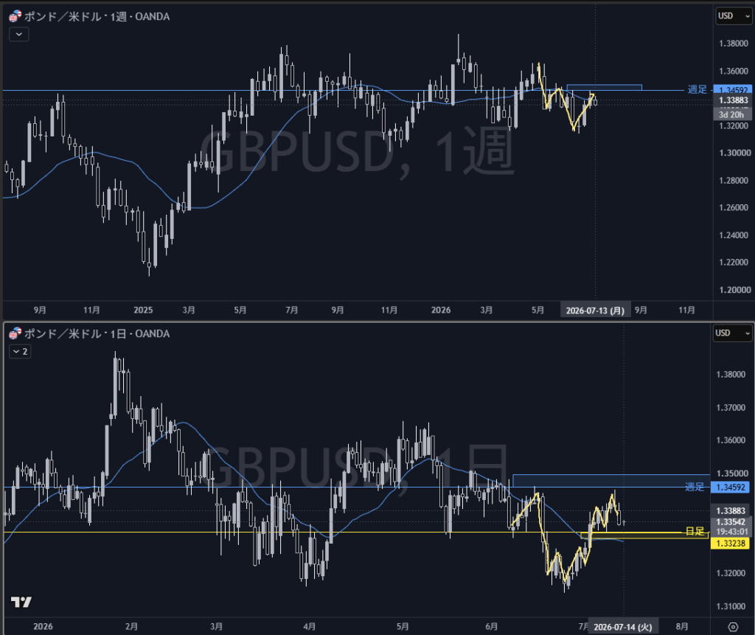The width and height of the screenshot is (755, 635).
Task: Expand the indicator legend on weekly chart
Action: pos(18,34)
